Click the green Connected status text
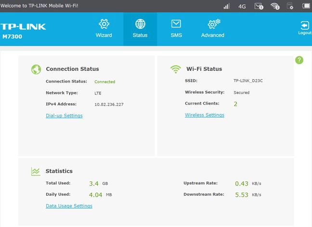This screenshot has width=312, height=227. pos(104,82)
